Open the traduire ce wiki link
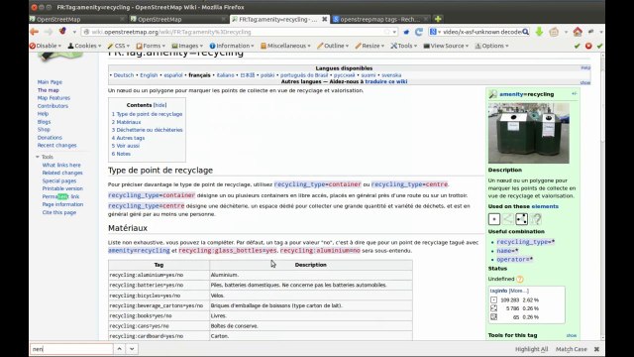The height and width of the screenshot is (357, 634). pos(386,81)
